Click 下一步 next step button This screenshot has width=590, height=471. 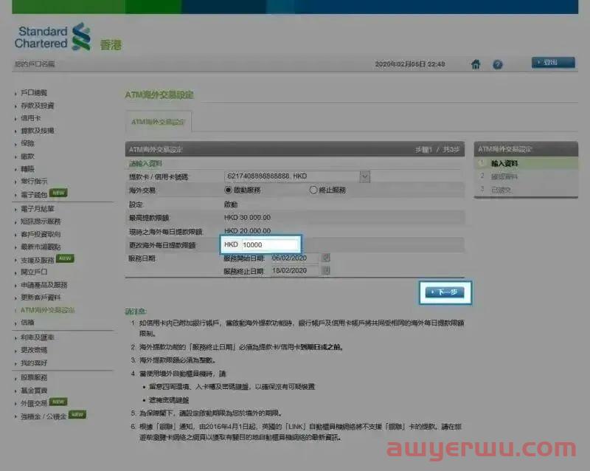pyautogui.click(x=445, y=292)
